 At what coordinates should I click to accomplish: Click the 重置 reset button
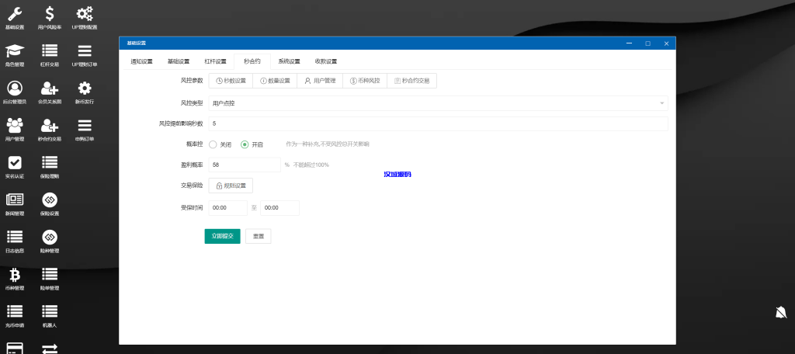click(258, 236)
